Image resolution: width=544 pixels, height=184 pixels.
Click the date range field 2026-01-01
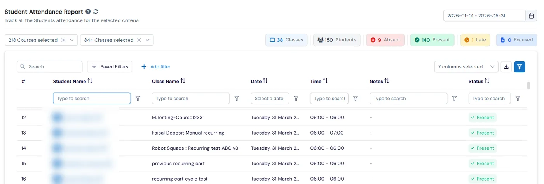pyautogui.click(x=485, y=16)
